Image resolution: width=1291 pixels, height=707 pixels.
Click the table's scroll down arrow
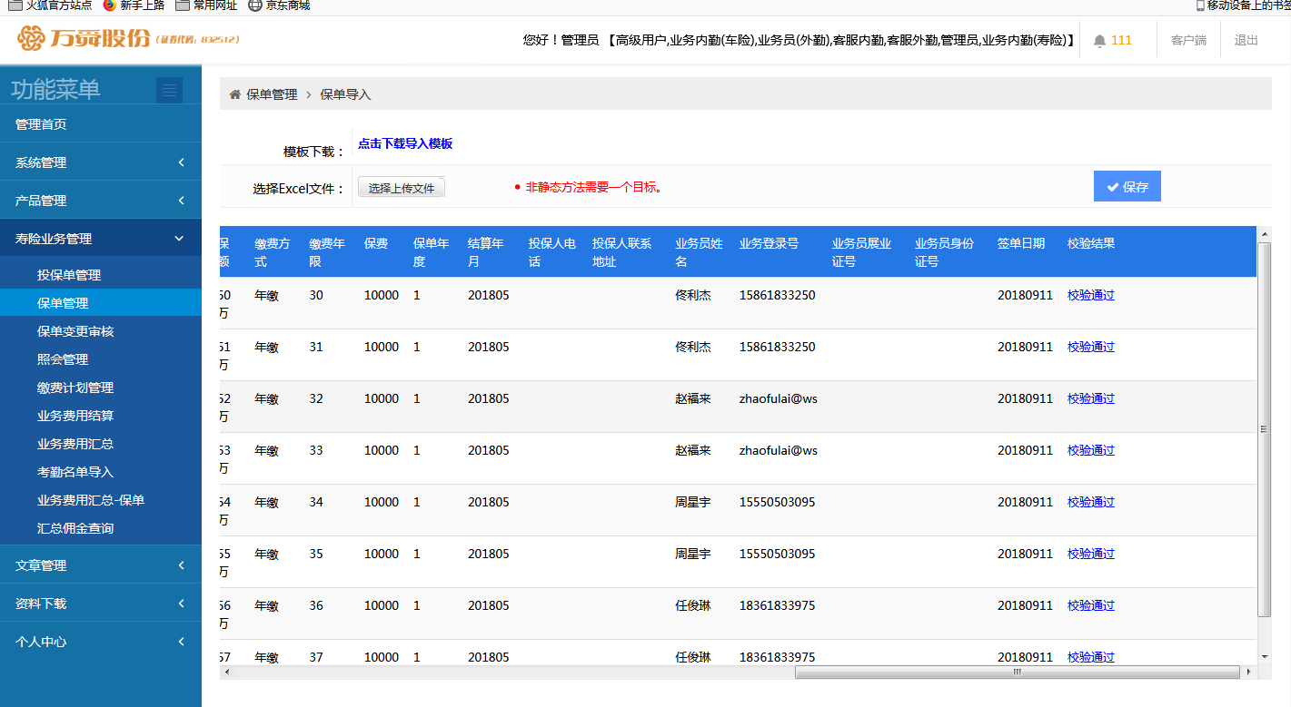(x=1264, y=656)
